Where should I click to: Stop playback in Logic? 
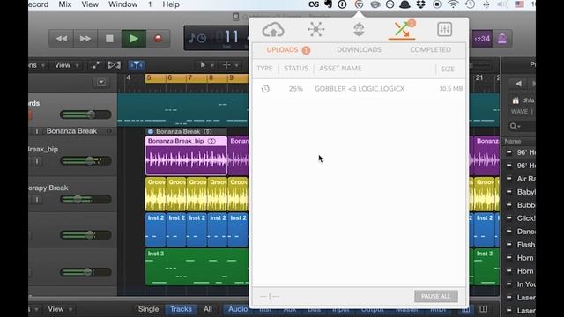click(x=109, y=39)
